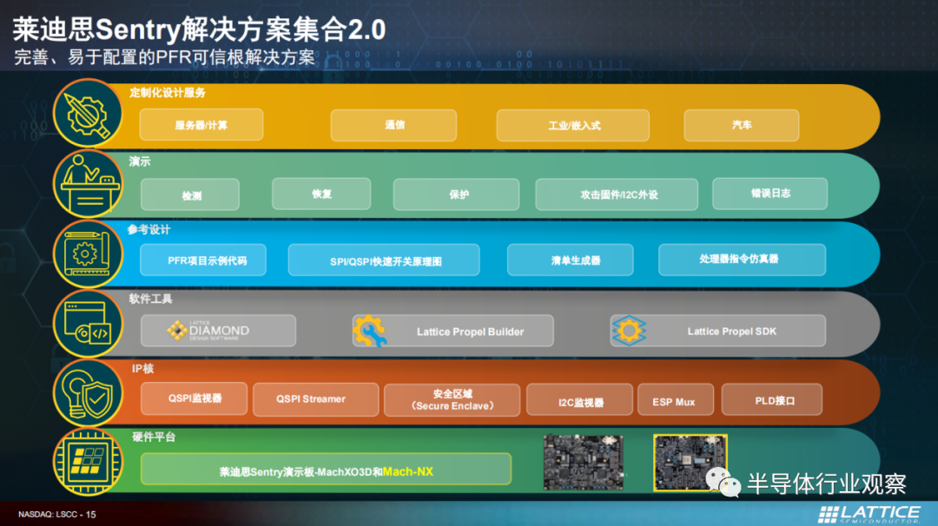This screenshot has height=526, width=938.
Task: Open the board photo without yellow border
Action: (x=584, y=462)
